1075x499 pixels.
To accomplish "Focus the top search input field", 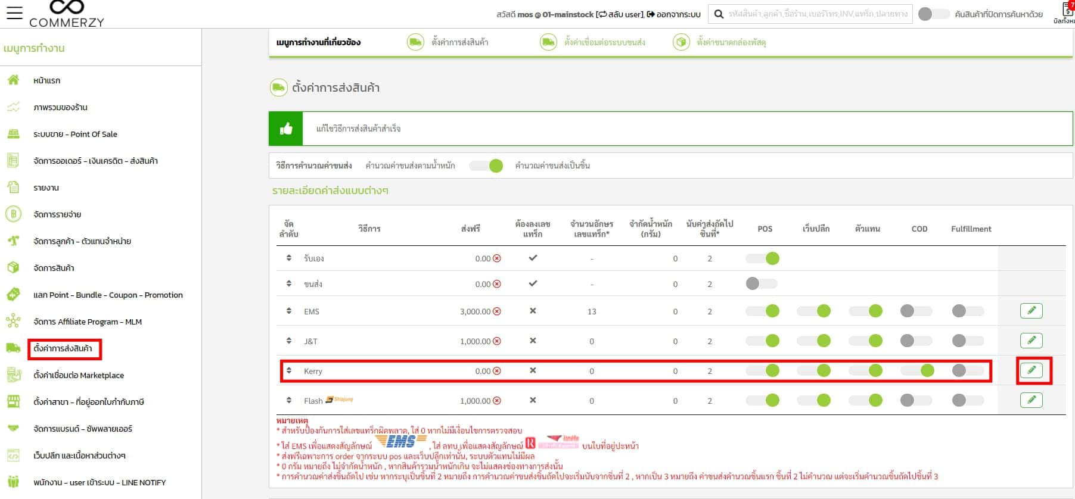I will [819, 14].
